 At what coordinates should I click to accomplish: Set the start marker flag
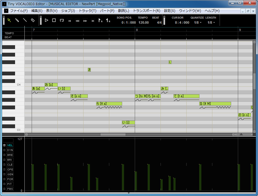pos(100,20)
